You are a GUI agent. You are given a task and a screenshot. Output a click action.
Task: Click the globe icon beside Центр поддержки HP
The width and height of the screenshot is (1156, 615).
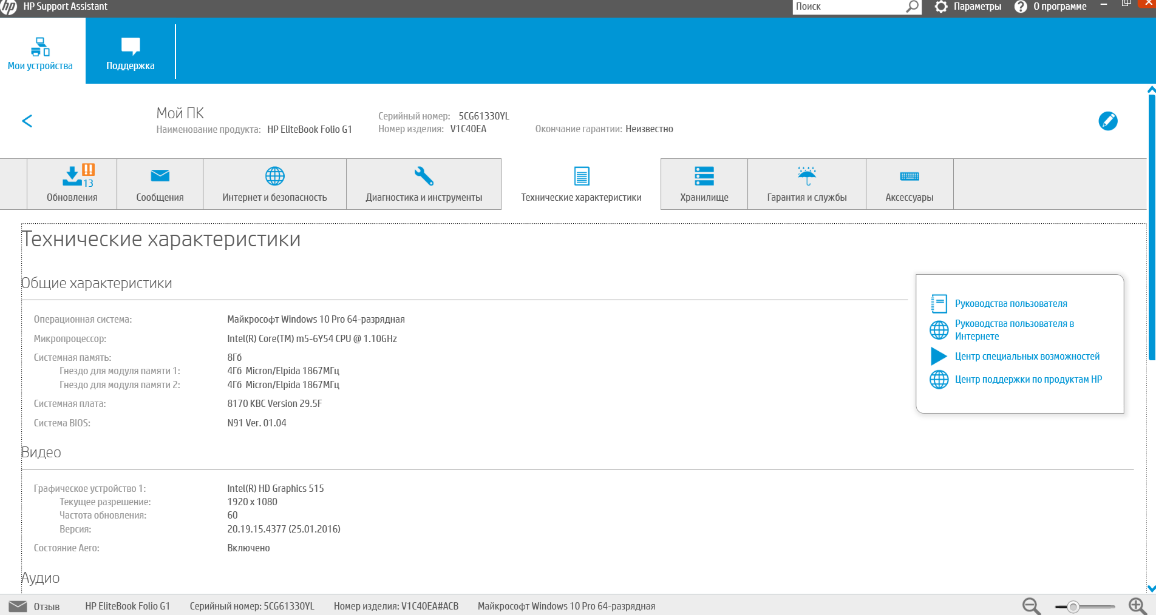[939, 380]
